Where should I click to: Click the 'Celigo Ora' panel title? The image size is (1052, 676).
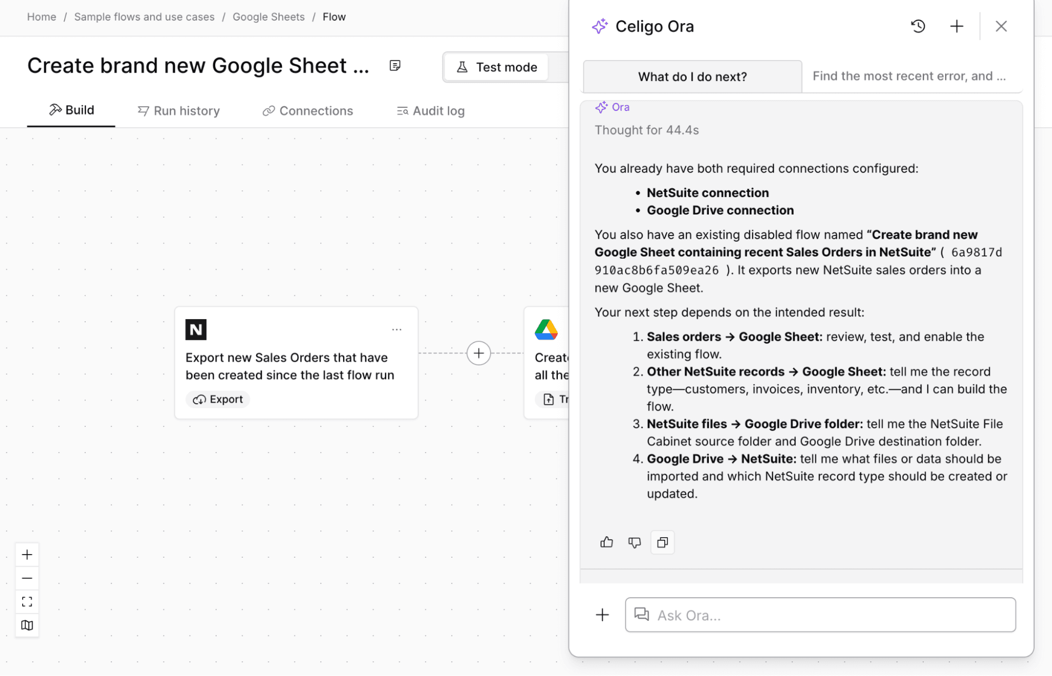655,26
